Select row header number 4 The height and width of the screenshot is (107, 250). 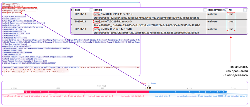[72, 33]
